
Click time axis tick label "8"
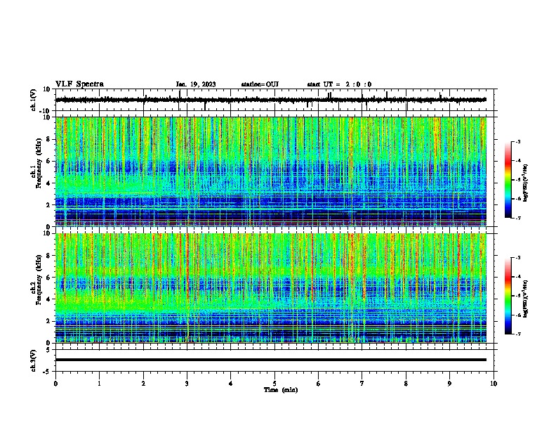point(406,384)
